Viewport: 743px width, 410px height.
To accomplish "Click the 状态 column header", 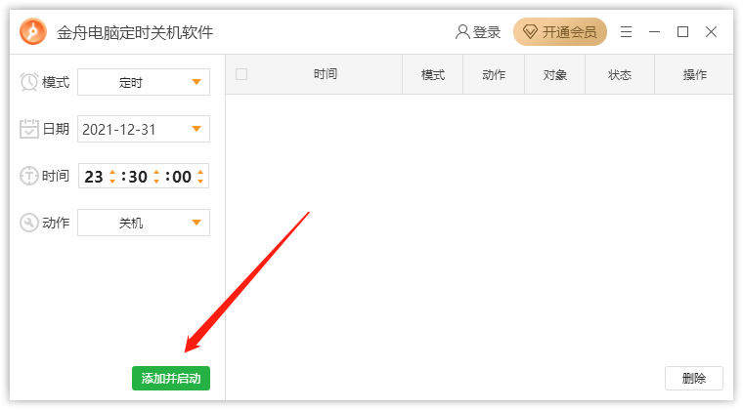I will (x=620, y=75).
